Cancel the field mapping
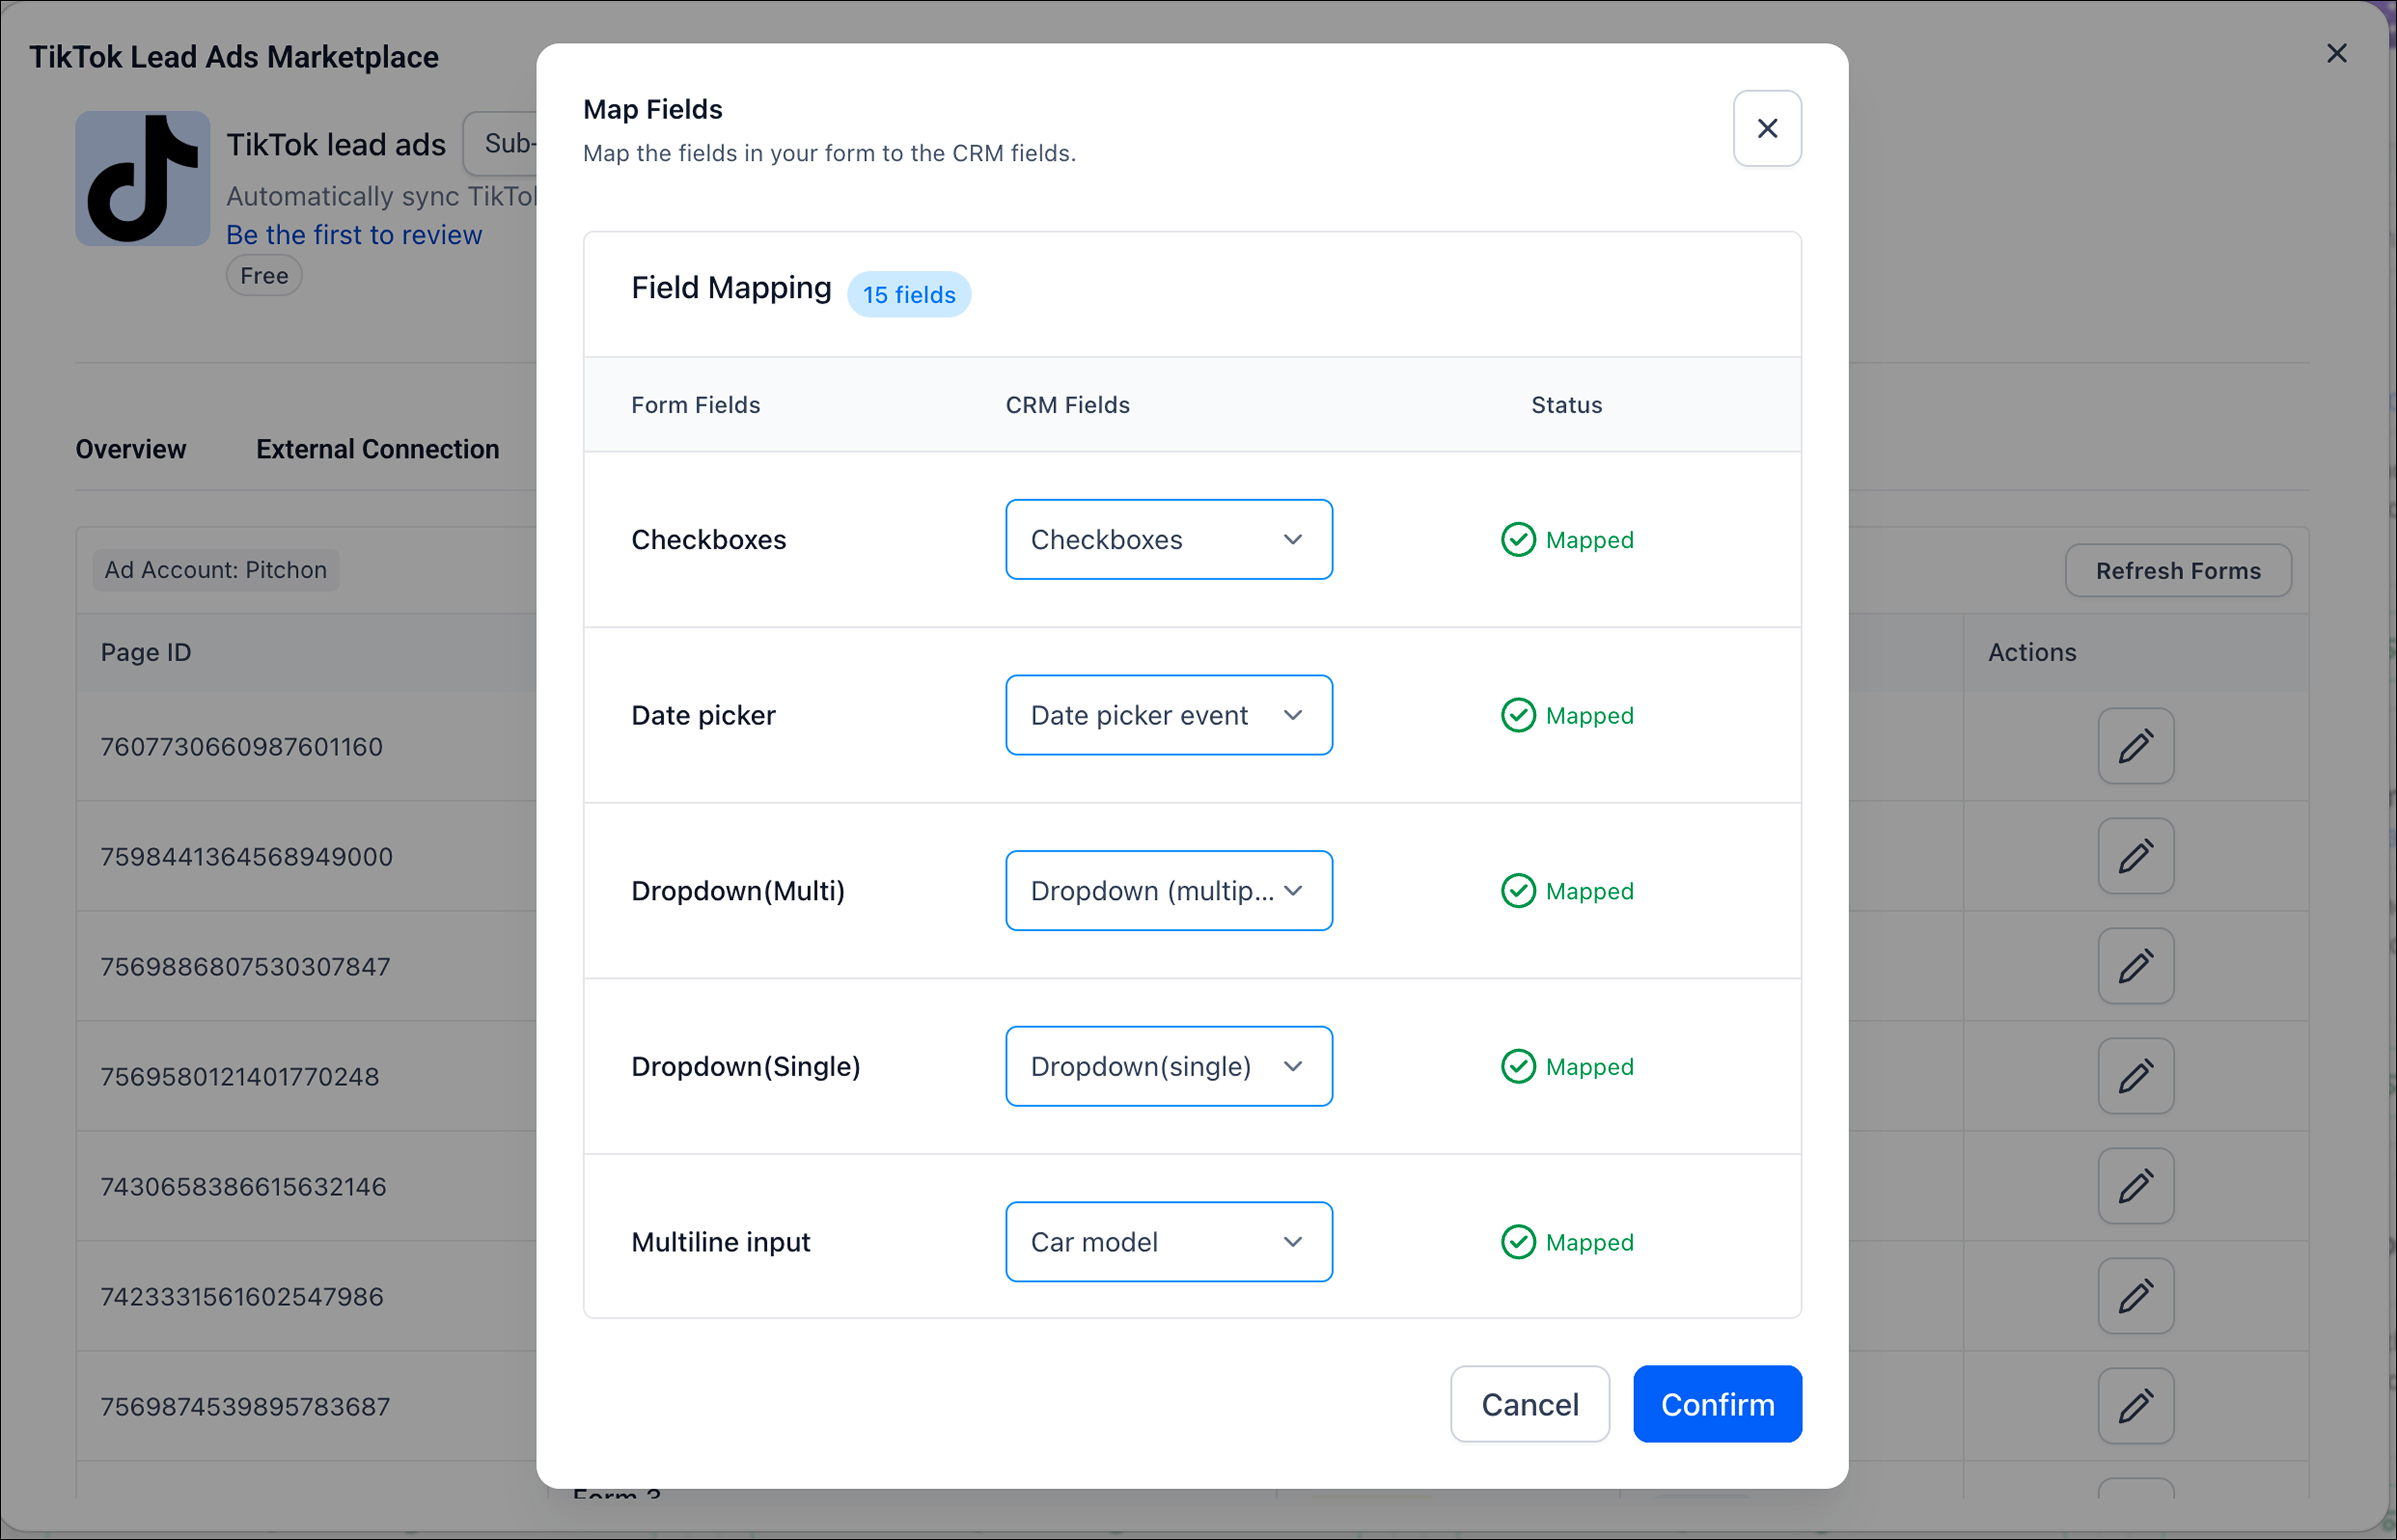 tap(1530, 1404)
